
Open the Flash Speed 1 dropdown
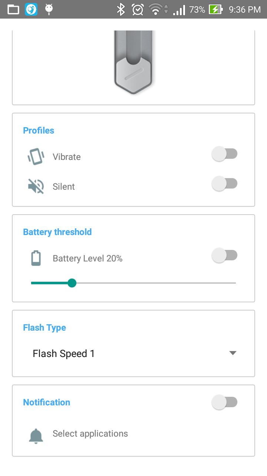[x=63, y=353]
